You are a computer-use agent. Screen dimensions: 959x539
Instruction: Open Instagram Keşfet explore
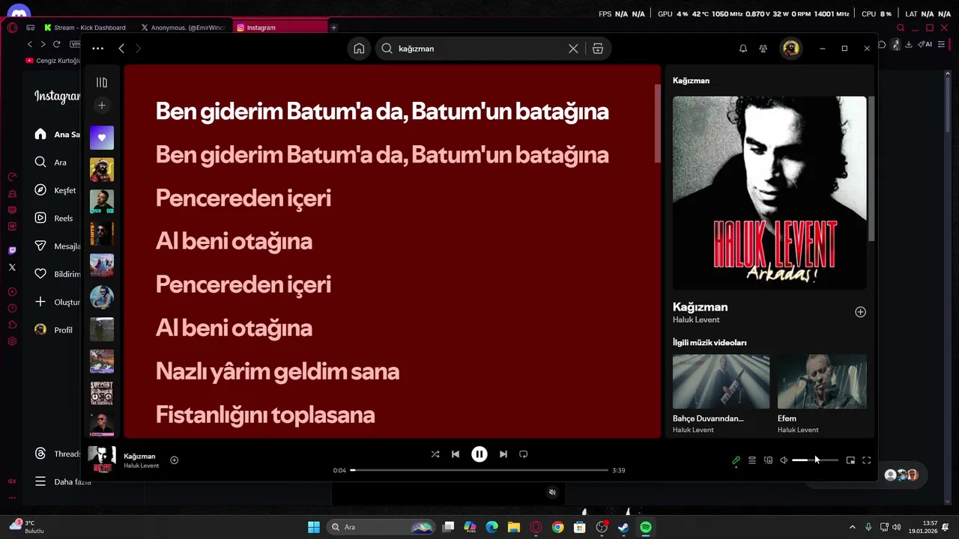[x=57, y=190]
